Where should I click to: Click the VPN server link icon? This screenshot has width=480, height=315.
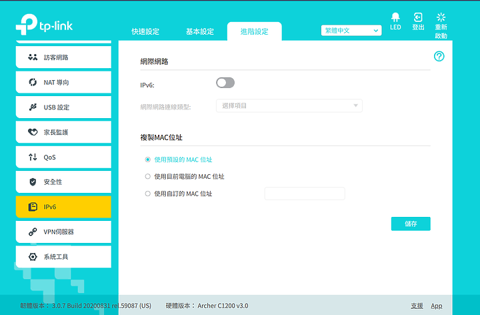pos(33,232)
